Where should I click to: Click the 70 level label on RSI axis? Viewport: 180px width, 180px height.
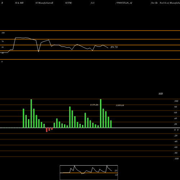pyautogui.click(x=3, y=41)
